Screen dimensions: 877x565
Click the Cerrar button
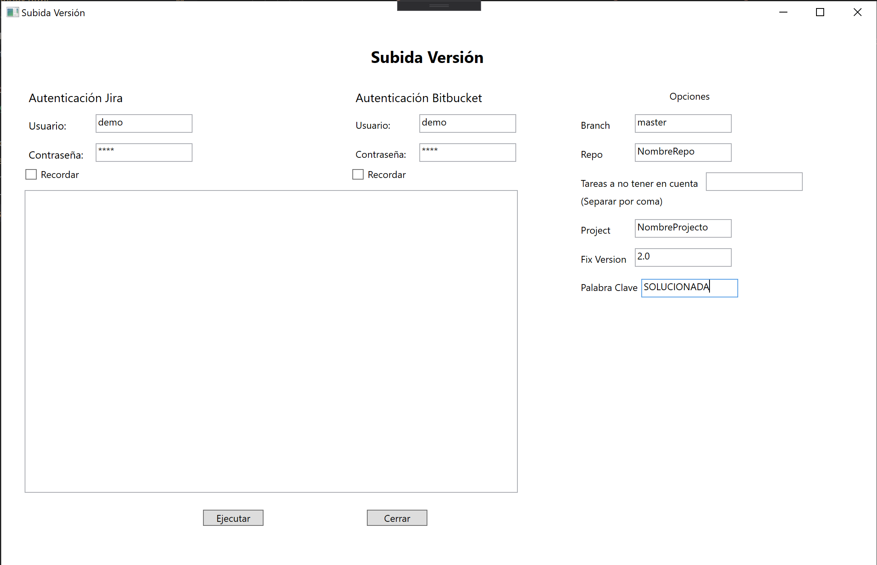[397, 518]
